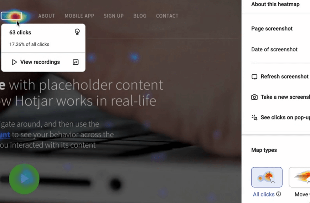The image size is (310, 203).
Task: Click the play icon beside View recordings
Action: (x=14, y=62)
